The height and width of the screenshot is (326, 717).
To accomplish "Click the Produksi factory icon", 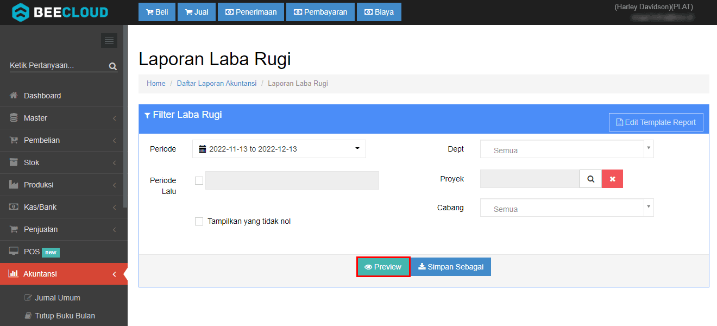I will click(14, 185).
